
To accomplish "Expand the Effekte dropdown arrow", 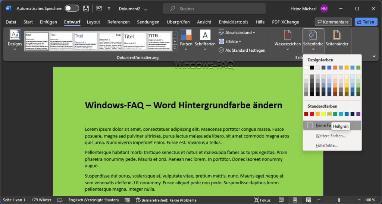I will tap(240, 42).
